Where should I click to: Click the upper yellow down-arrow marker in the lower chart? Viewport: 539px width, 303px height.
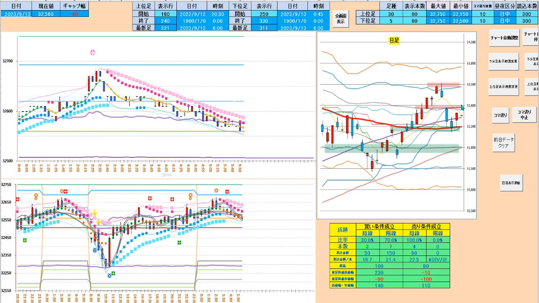click(x=94, y=213)
